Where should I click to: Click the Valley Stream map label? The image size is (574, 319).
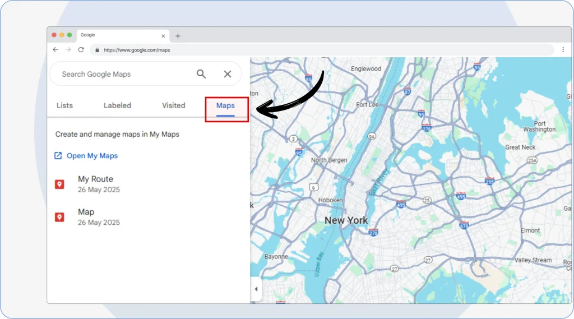point(533,260)
